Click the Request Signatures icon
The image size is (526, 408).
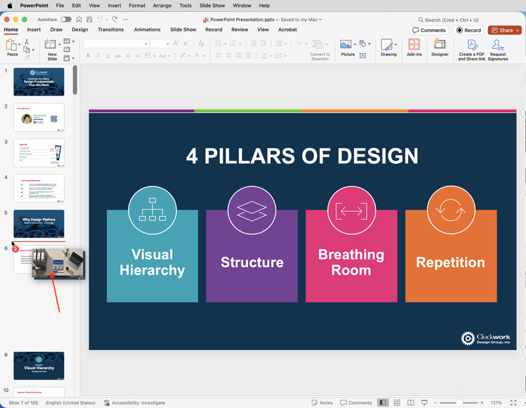click(498, 50)
